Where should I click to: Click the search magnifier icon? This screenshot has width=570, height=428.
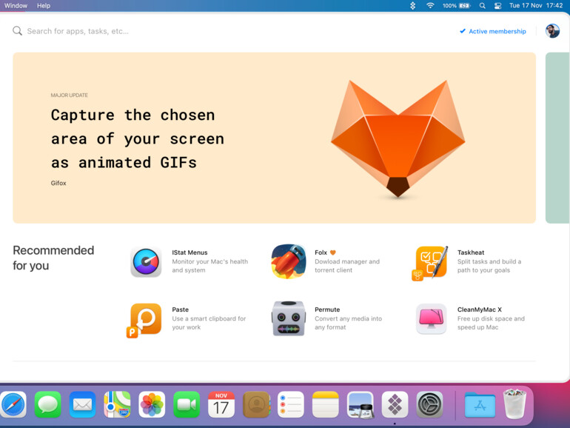[x=17, y=31]
